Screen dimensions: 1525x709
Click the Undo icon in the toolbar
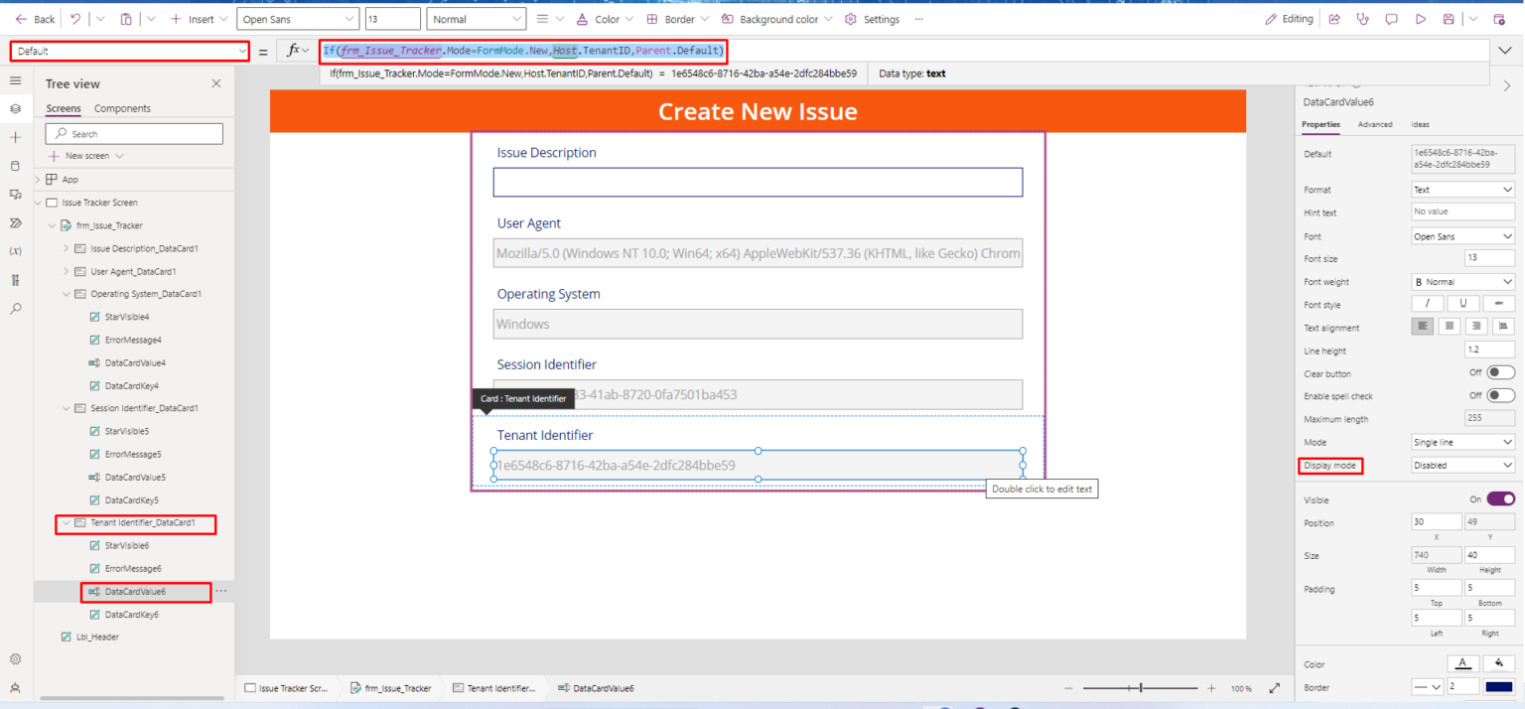(x=75, y=19)
